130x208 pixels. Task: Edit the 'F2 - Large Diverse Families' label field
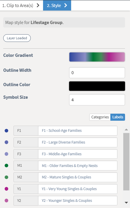[78, 142]
